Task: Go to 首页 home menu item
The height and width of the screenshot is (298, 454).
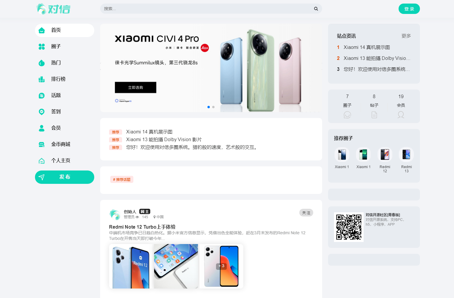Action: pos(65,30)
